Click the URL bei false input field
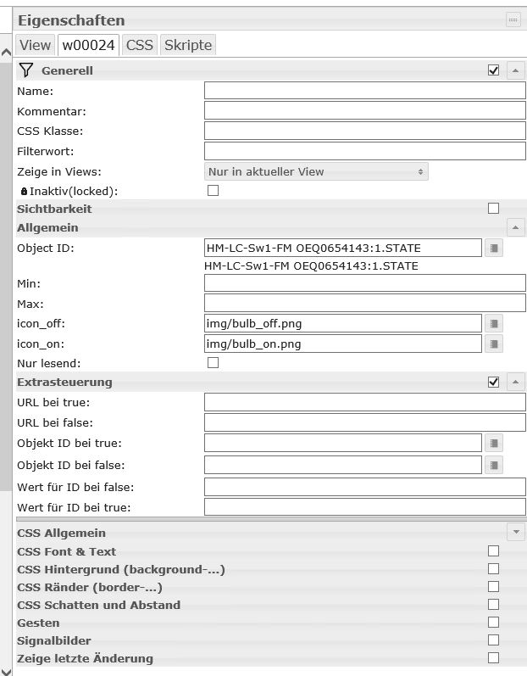This screenshot has width=527, height=676. (x=364, y=422)
